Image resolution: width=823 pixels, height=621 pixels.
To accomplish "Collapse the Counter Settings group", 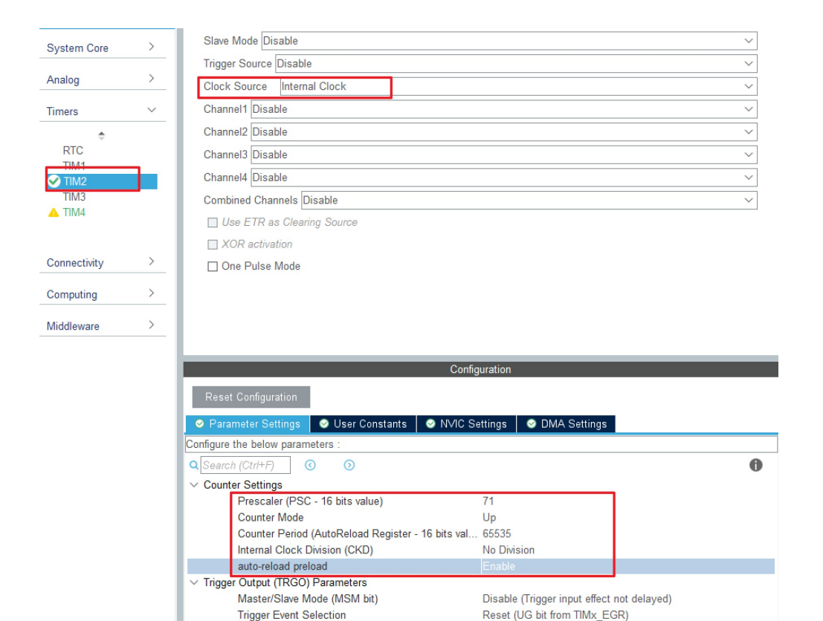I will 194,484.
